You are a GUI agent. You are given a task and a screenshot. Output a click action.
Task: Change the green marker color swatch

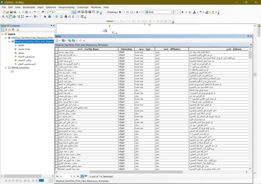213,12
